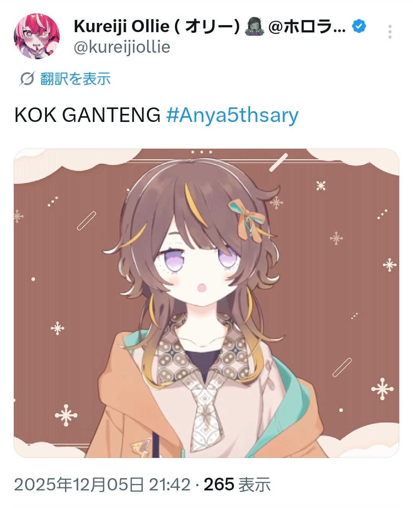Click the @kureijiollie handle

[x=122, y=47]
